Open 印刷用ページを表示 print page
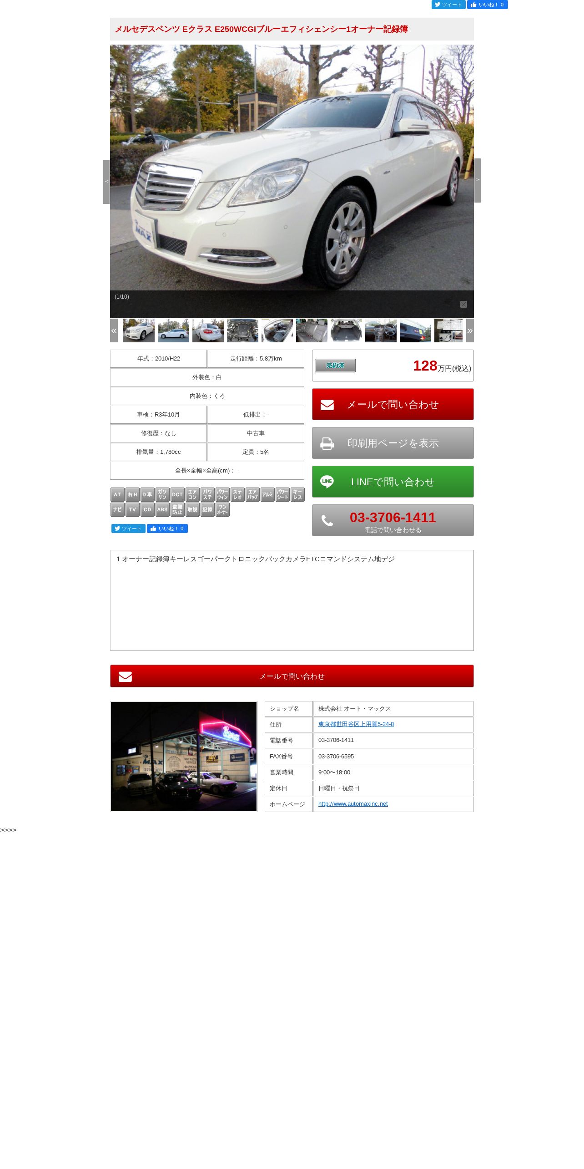Viewport: 584px width, 1169px height. pos(393,443)
